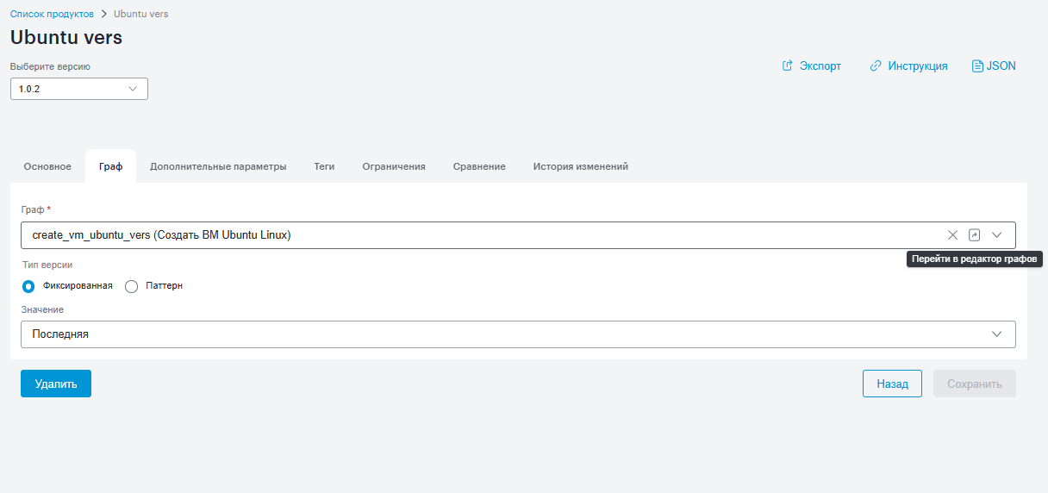Click the Instruction link icon
This screenshot has height=493, width=1048.
point(876,66)
